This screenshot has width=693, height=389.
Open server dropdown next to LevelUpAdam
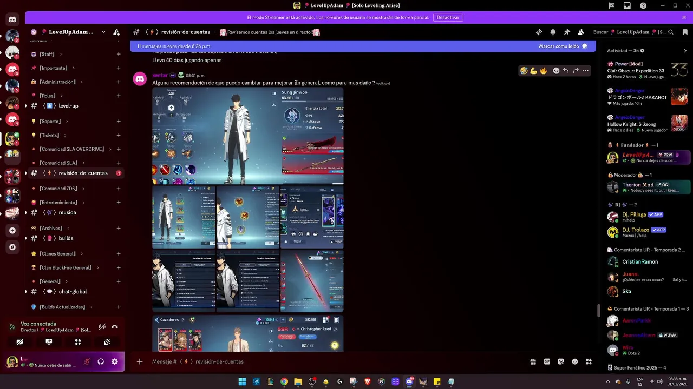[103, 32]
